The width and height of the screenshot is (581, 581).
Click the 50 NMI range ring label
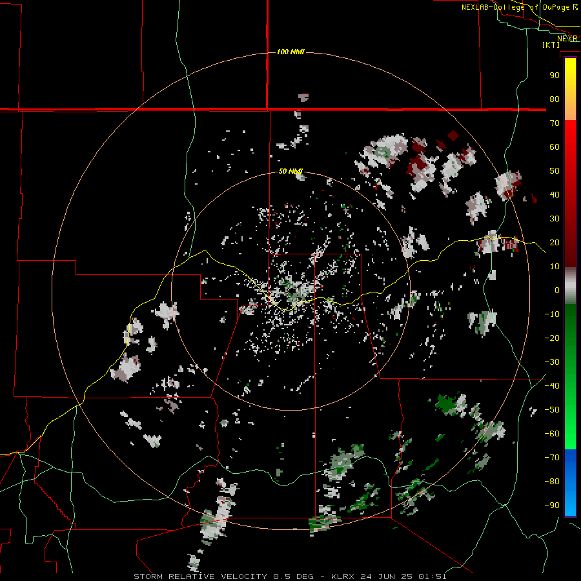290,171
